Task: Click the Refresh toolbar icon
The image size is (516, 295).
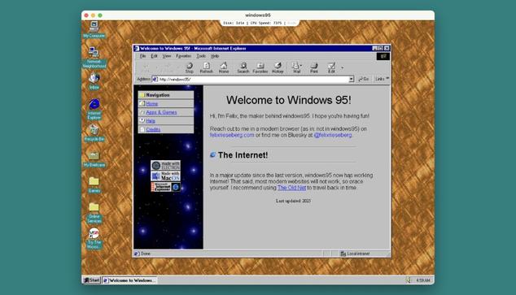Action: pos(207,67)
